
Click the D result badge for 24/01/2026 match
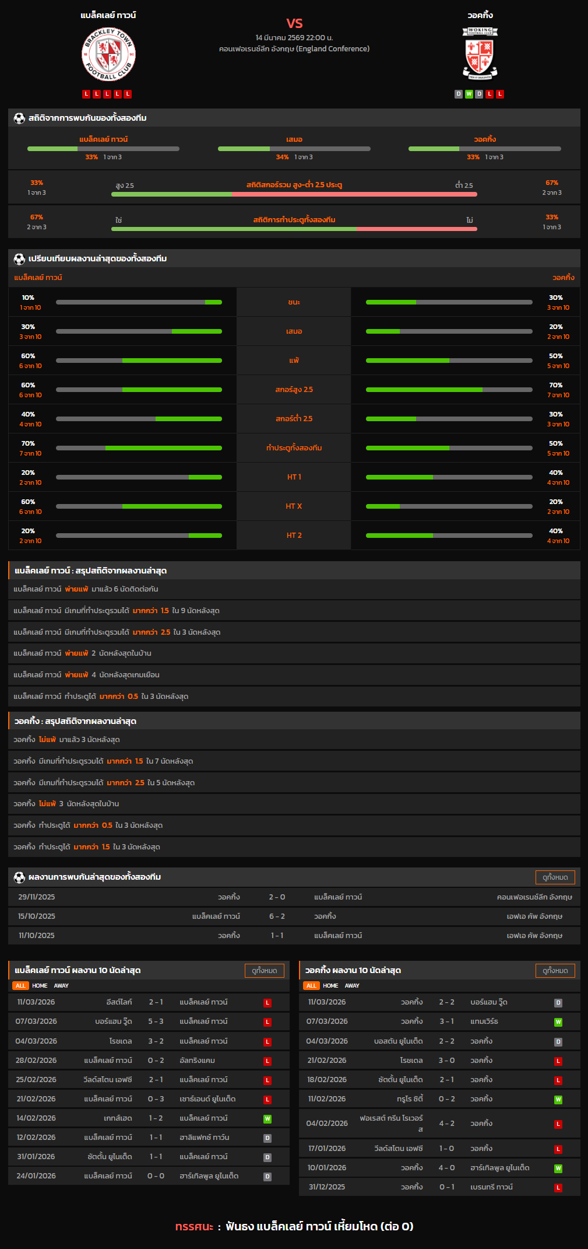pos(267,1176)
